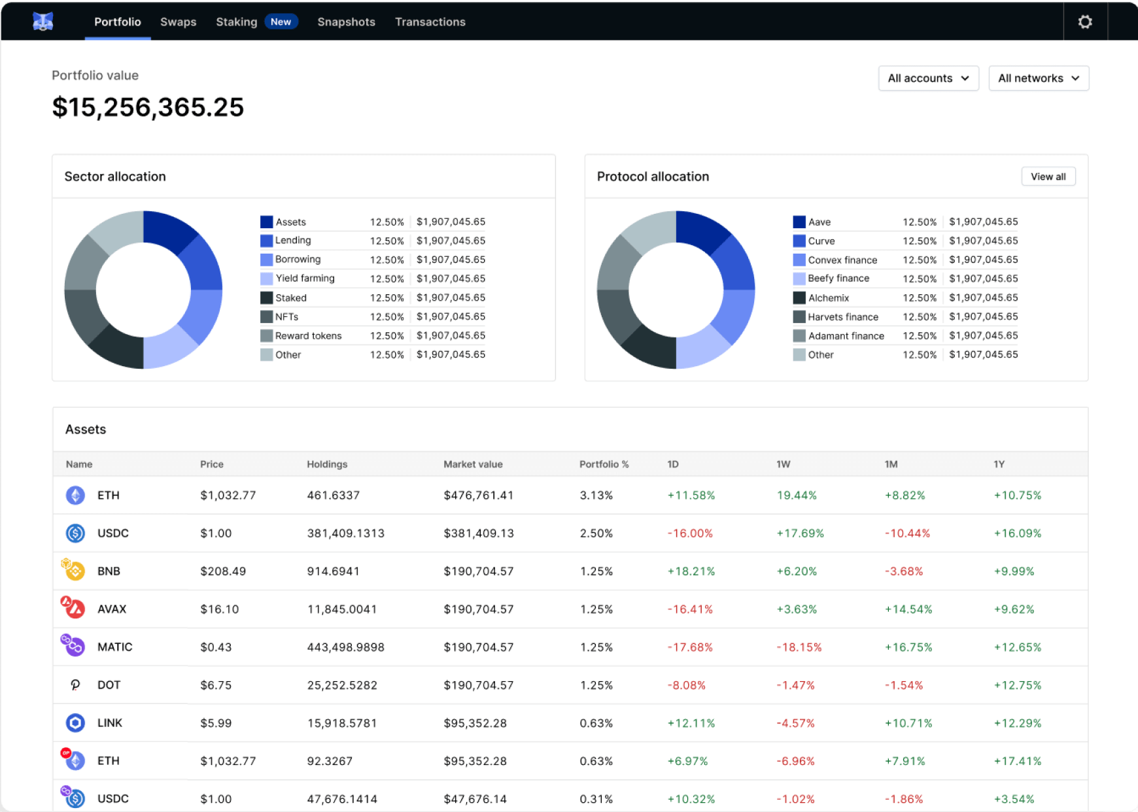Click the MATIC asset name
The width and height of the screenshot is (1138, 812).
(x=115, y=647)
